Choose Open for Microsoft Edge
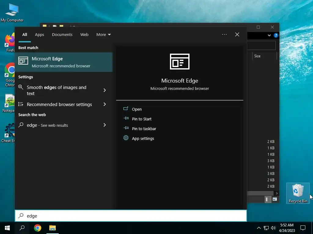The height and width of the screenshot is (234, 313). (137, 109)
